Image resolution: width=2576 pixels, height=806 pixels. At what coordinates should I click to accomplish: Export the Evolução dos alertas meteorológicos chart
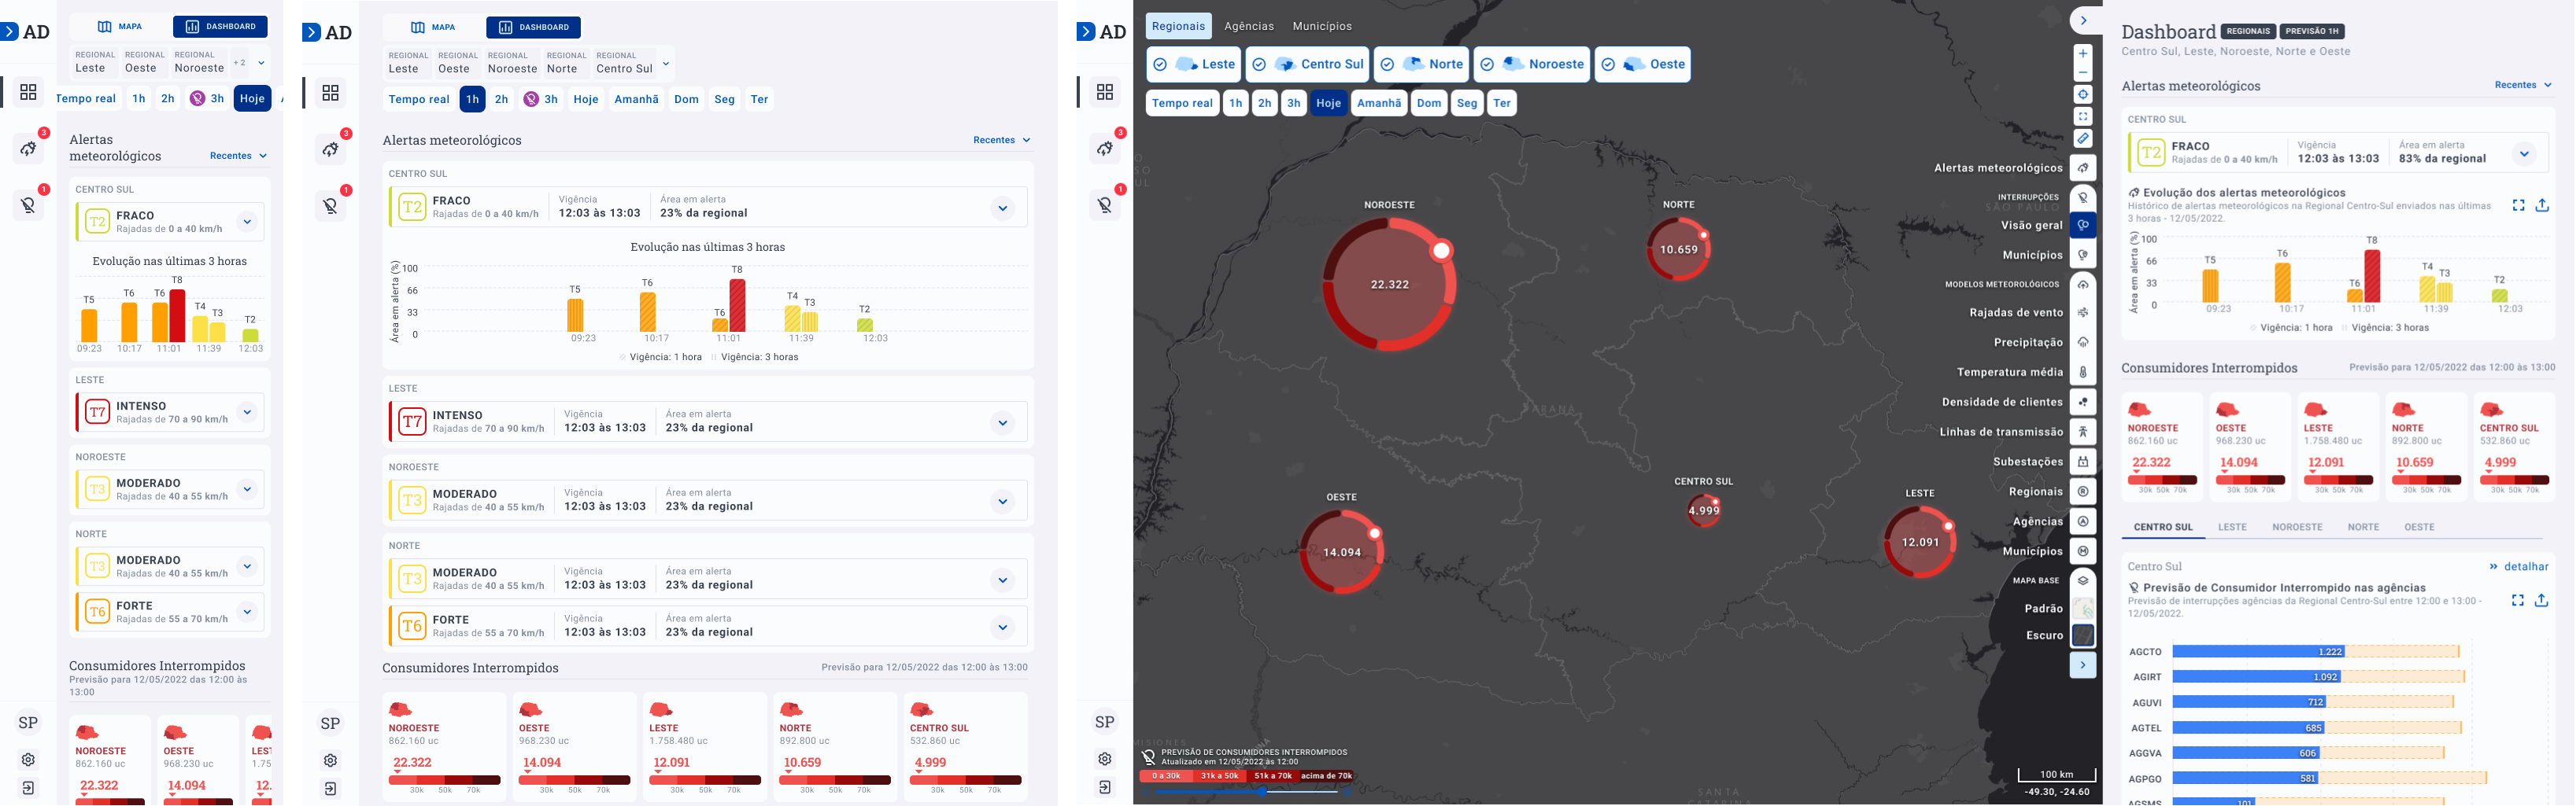2542,204
